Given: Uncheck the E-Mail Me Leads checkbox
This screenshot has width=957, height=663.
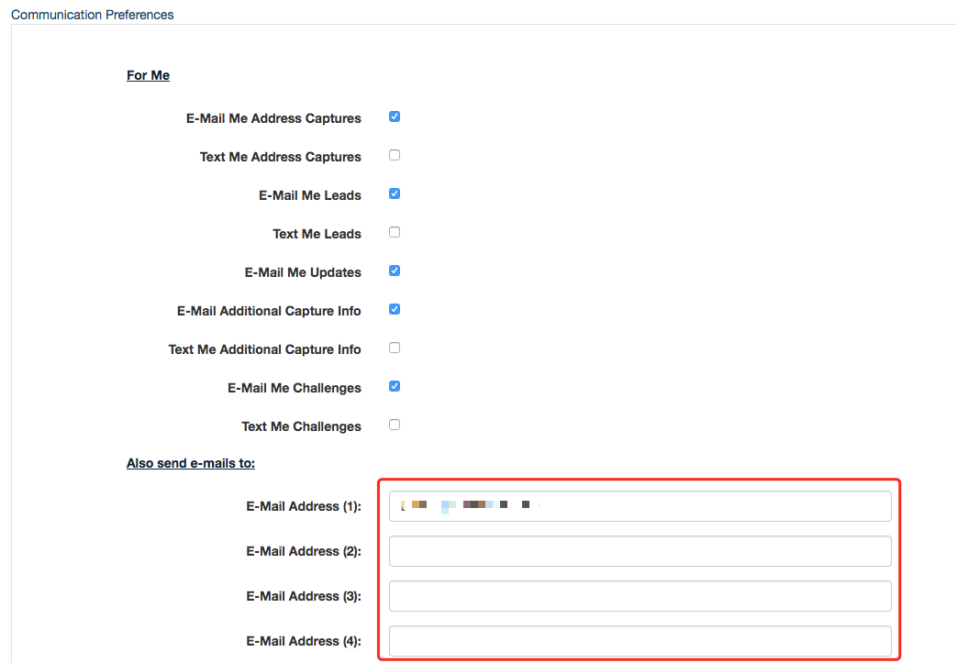Looking at the screenshot, I should [395, 194].
